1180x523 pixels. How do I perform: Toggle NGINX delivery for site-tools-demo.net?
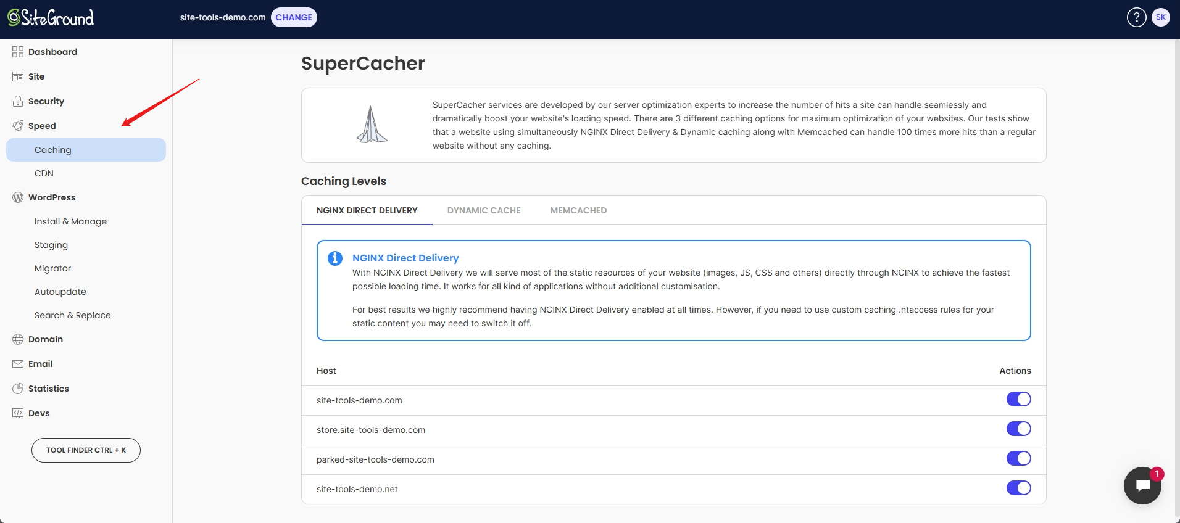pos(1018,488)
